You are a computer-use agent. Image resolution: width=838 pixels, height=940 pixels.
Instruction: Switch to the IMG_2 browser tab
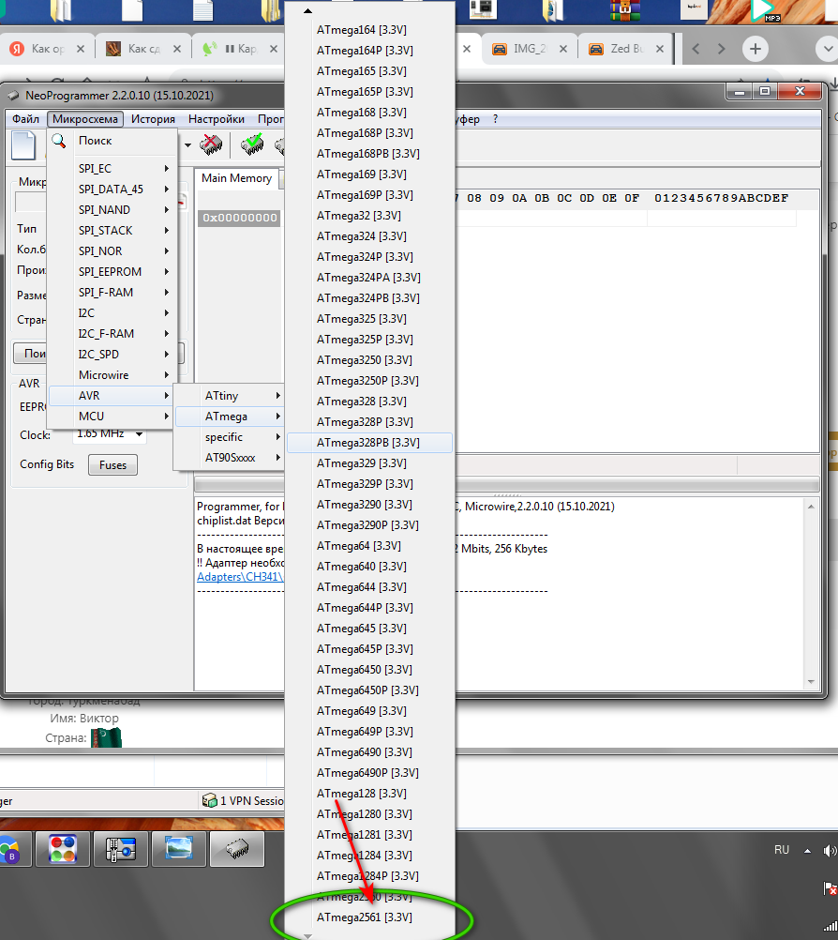(x=531, y=49)
